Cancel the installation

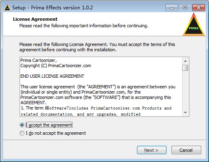click(186, 150)
